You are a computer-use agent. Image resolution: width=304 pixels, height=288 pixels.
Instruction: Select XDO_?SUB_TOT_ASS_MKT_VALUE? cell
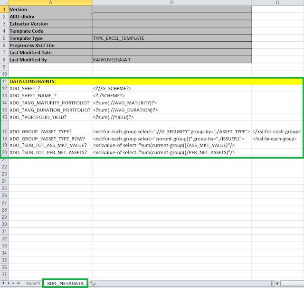pos(50,146)
